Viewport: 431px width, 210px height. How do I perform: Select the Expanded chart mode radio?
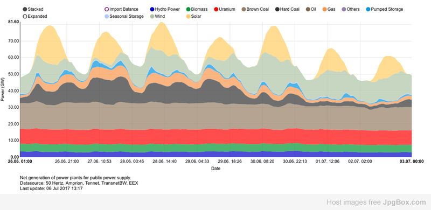[x=25, y=17]
